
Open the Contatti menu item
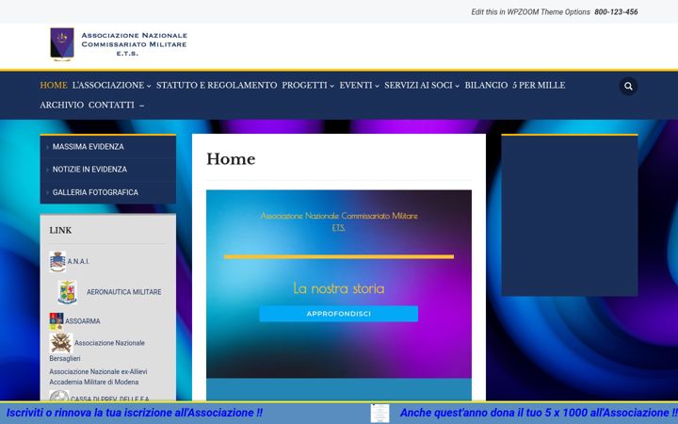coord(111,106)
